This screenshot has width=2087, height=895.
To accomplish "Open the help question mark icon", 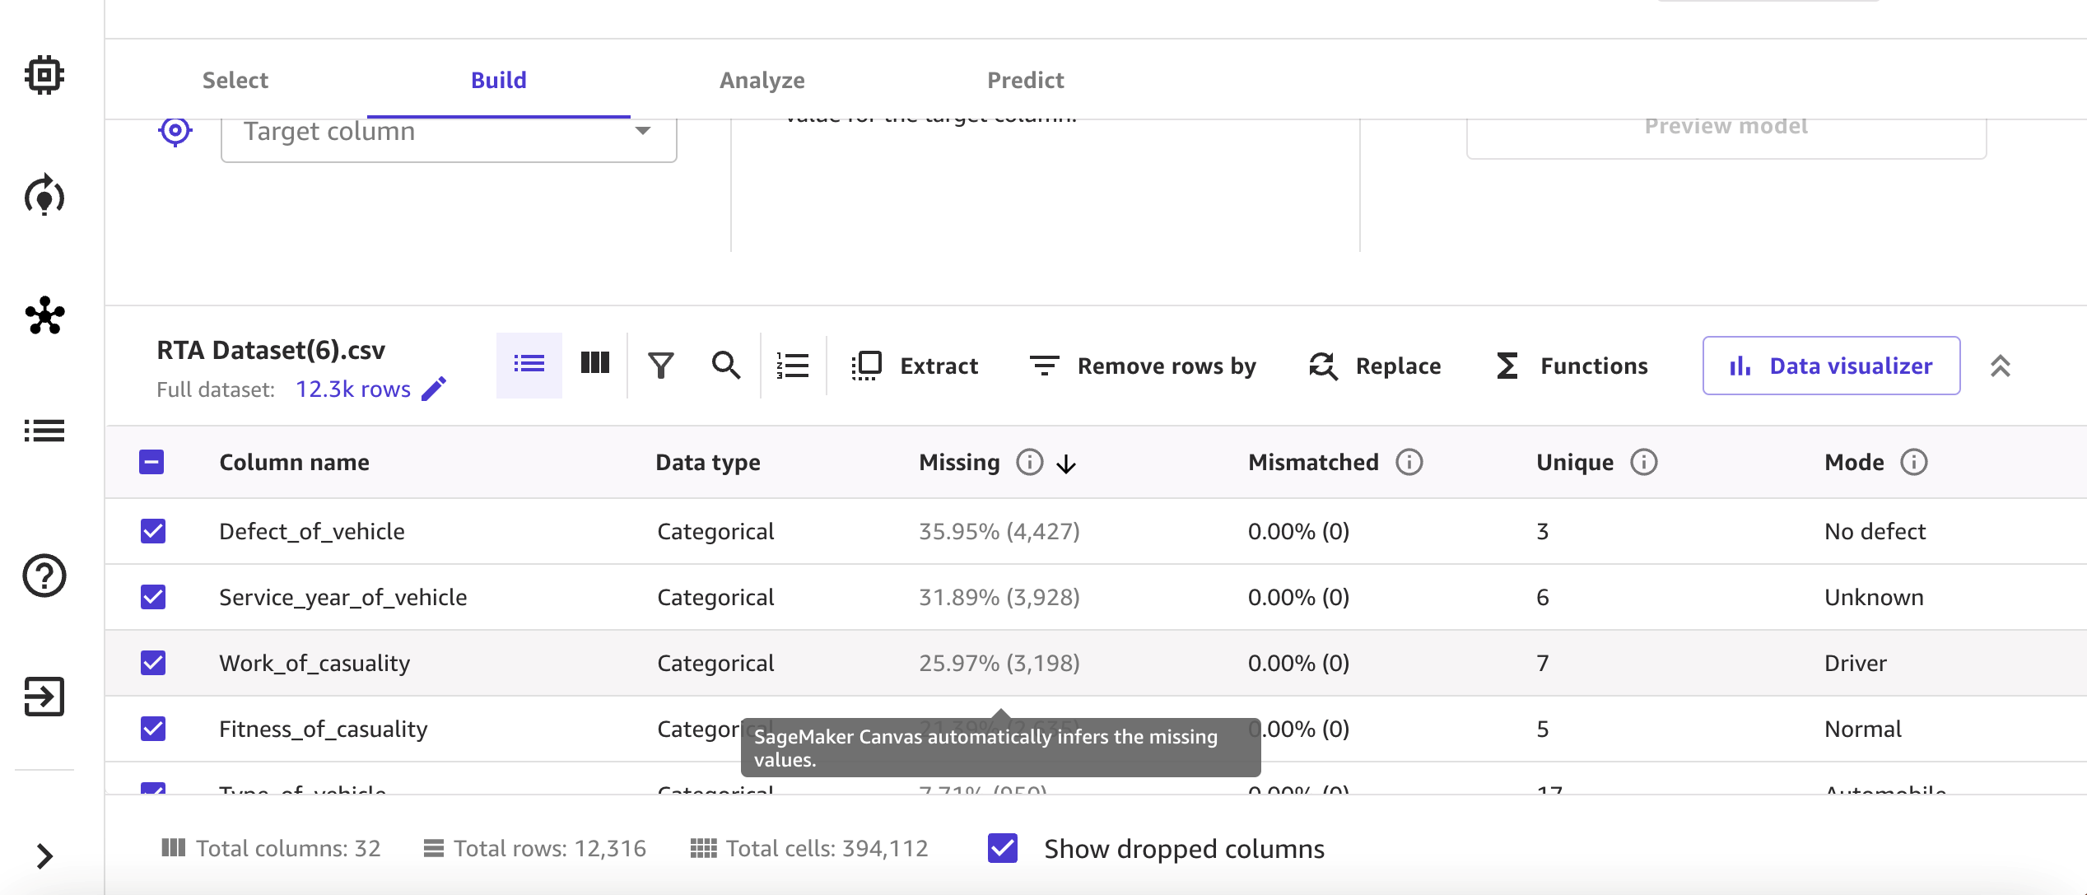I will [x=44, y=576].
